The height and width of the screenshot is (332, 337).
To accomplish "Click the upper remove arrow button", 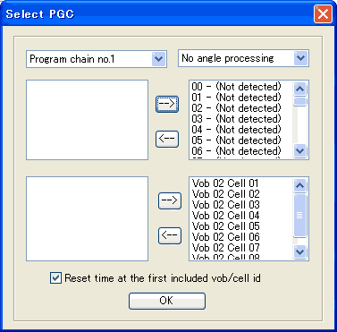I will coord(167,139).
